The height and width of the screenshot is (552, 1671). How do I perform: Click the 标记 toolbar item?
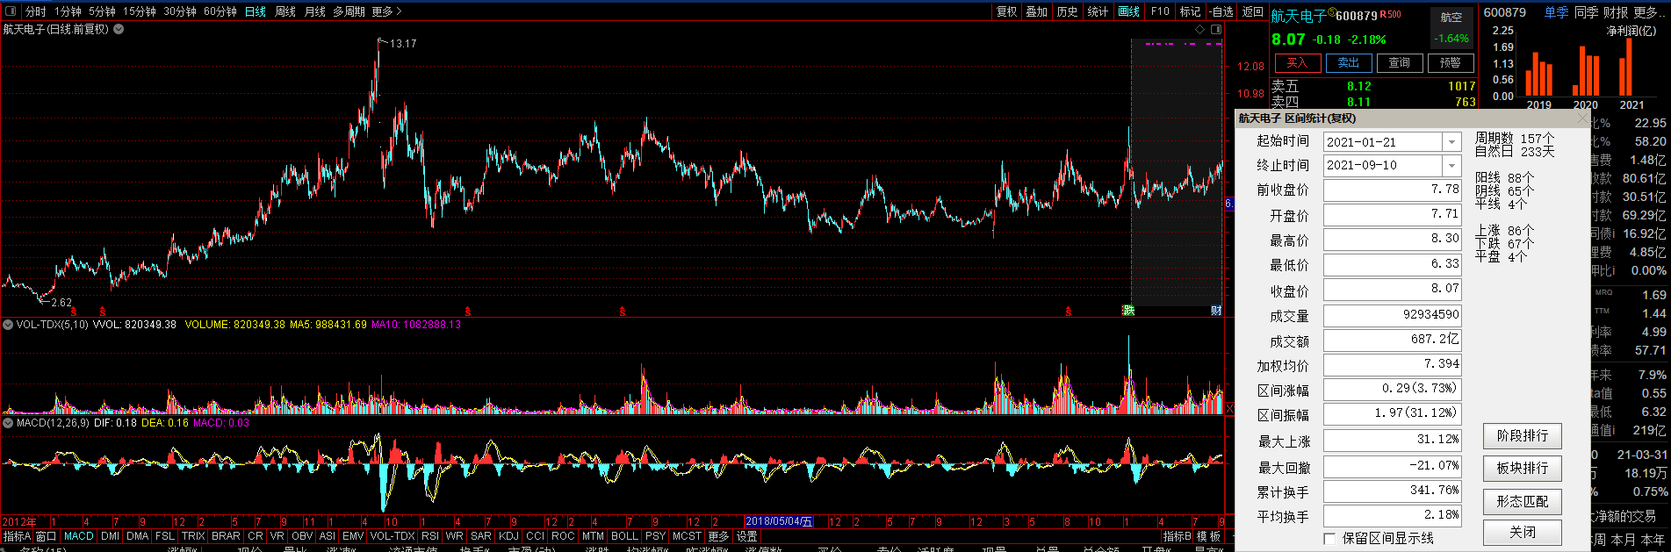click(1191, 11)
